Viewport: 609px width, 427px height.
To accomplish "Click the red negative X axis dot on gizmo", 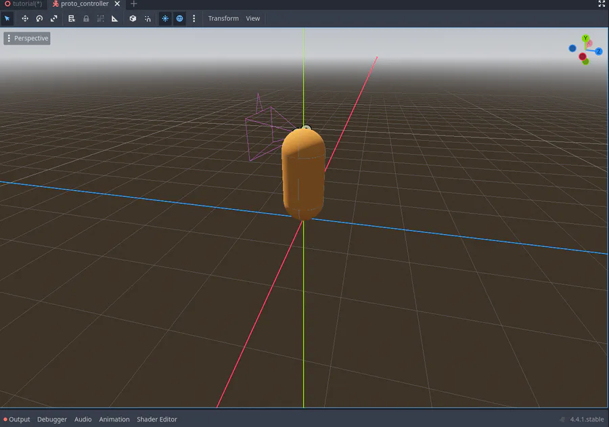I will (x=582, y=57).
